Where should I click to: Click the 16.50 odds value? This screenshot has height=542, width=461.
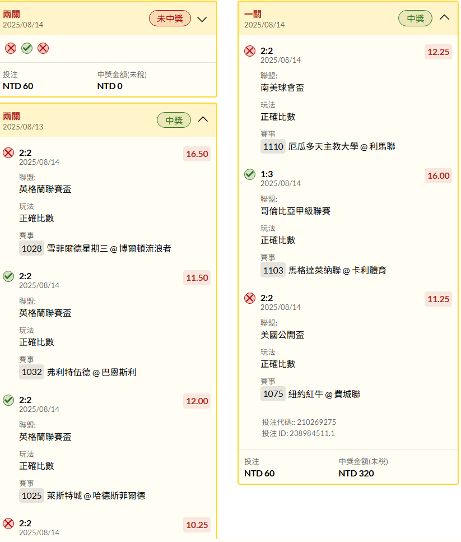point(197,154)
